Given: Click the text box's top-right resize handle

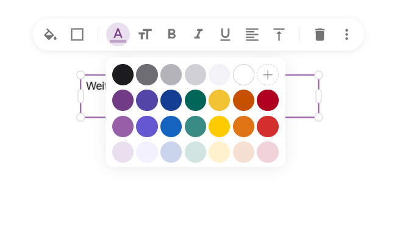Looking at the screenshot, I should [x=318, y=75].
